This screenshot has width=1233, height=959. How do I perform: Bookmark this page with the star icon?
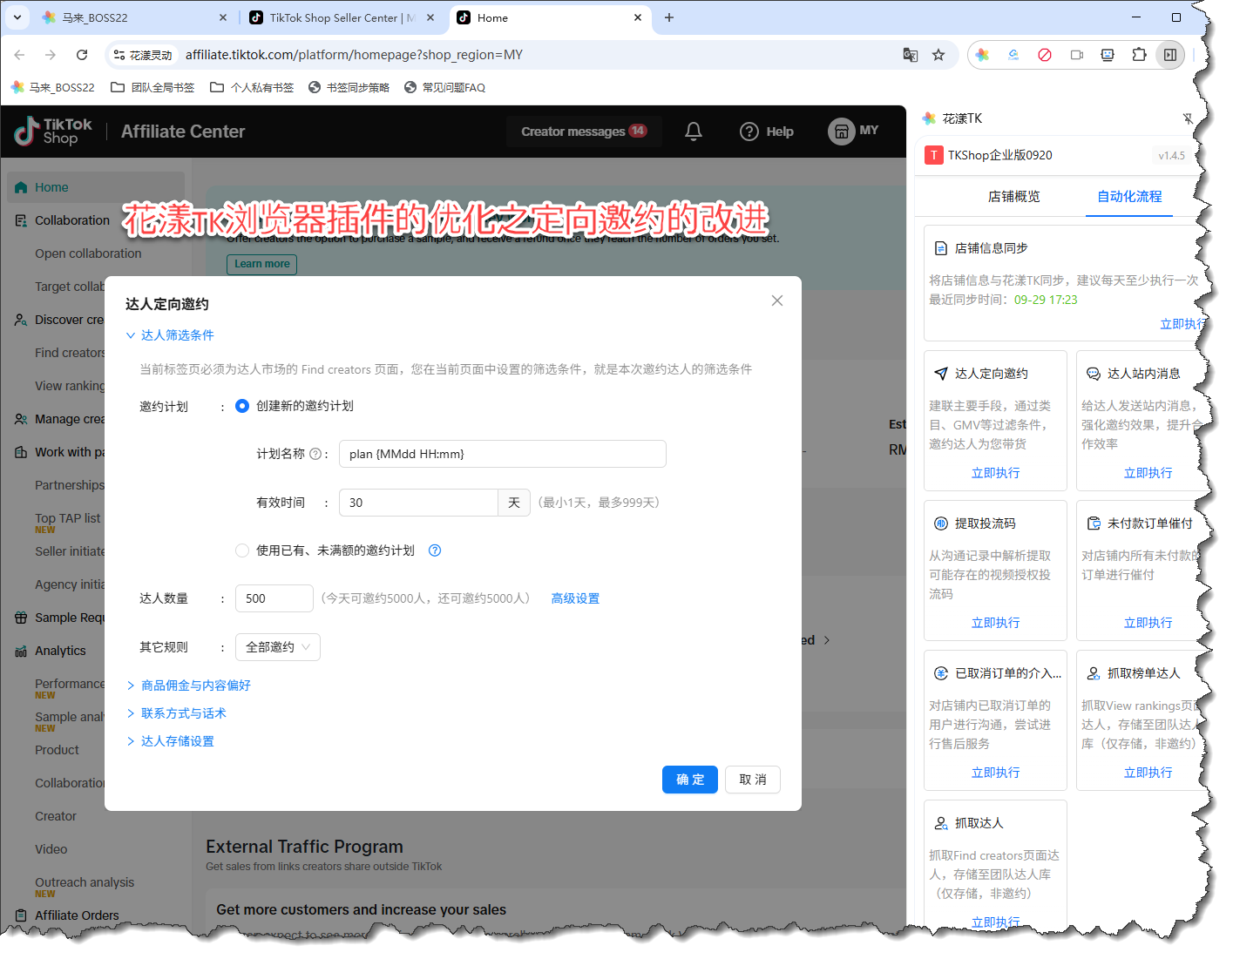click(x=938, y=55)
